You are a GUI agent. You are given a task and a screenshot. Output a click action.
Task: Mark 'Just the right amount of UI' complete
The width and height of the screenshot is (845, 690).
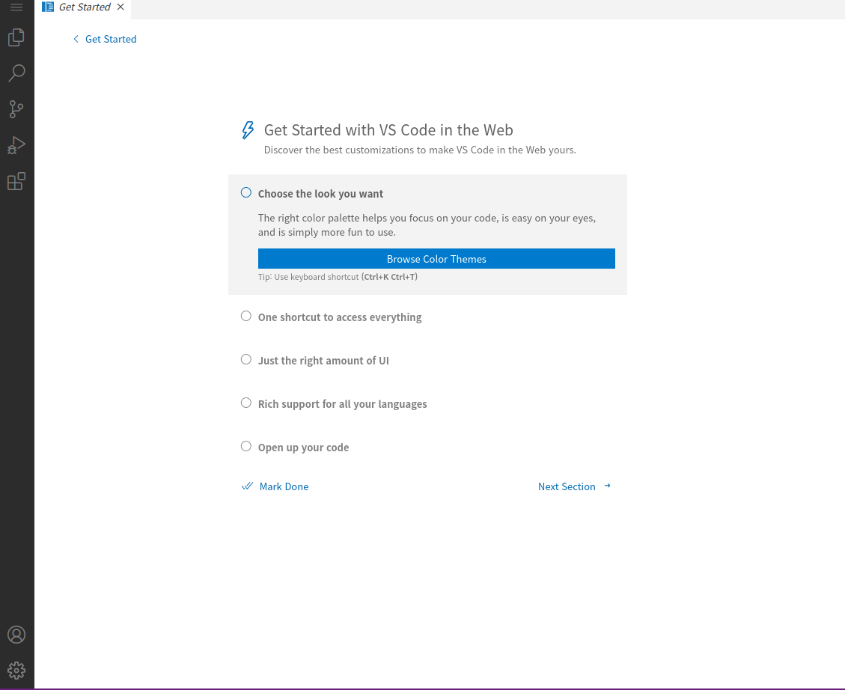tap(245, 359)
